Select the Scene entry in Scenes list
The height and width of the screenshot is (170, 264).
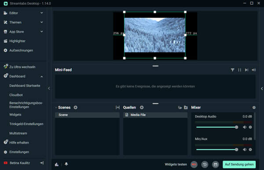click(x=87, y=115)
